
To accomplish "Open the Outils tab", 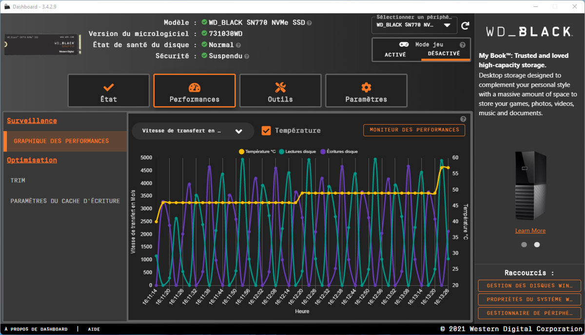I will 280,90.
